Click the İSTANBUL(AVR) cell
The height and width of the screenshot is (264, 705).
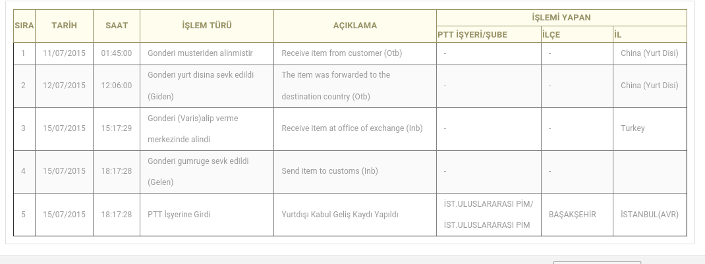coord(650,215)
